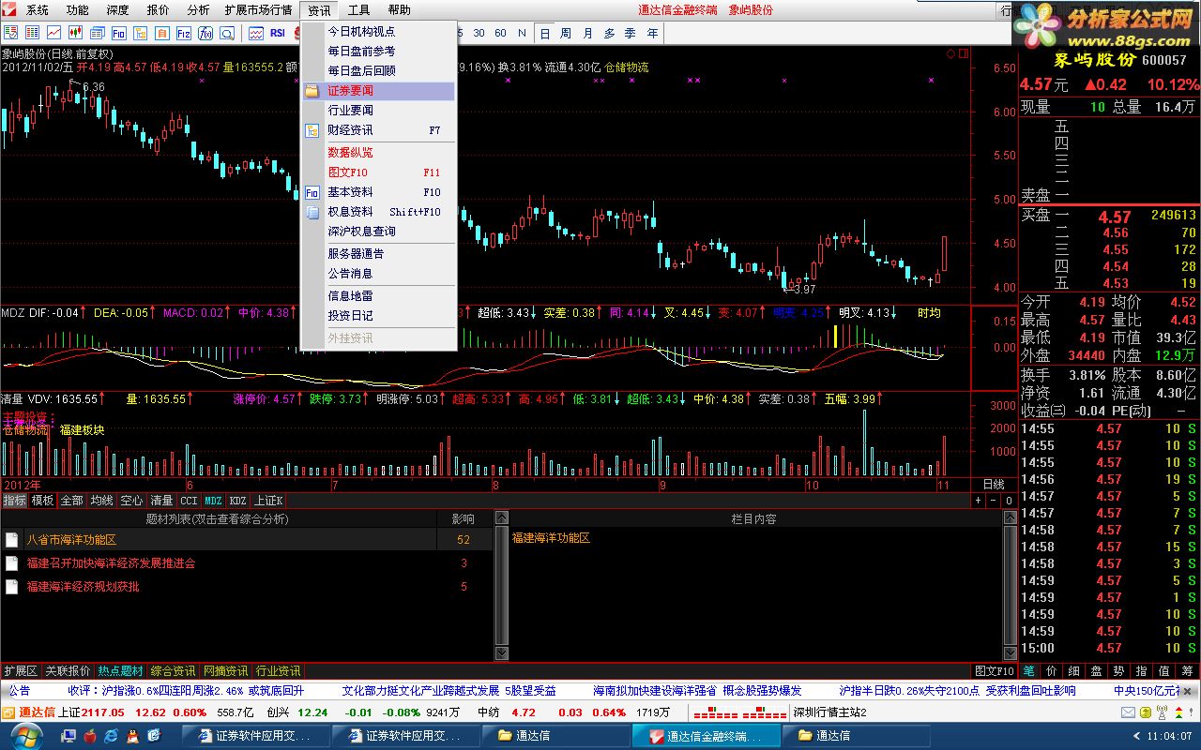The width and height of the screenshot is (1201, 750).
Task: Select 证券要闻 from the dropdown menu
Action: [x=378, y=91]
